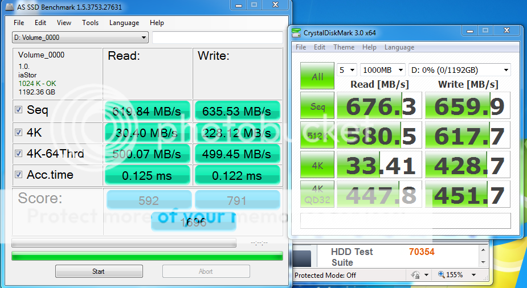Click the green overall progress bar
Screen dimensions: 527x288
tap(147, 256)
